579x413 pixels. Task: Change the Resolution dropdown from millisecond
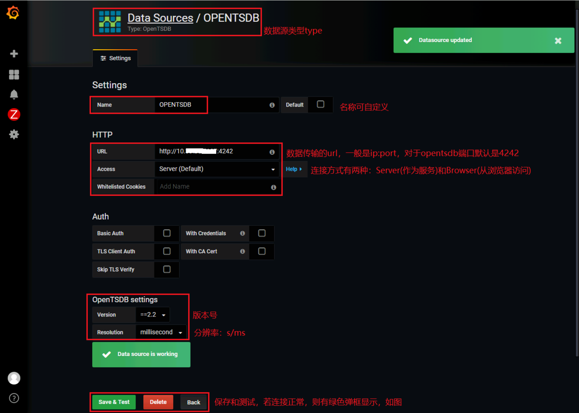click(161, 332)
